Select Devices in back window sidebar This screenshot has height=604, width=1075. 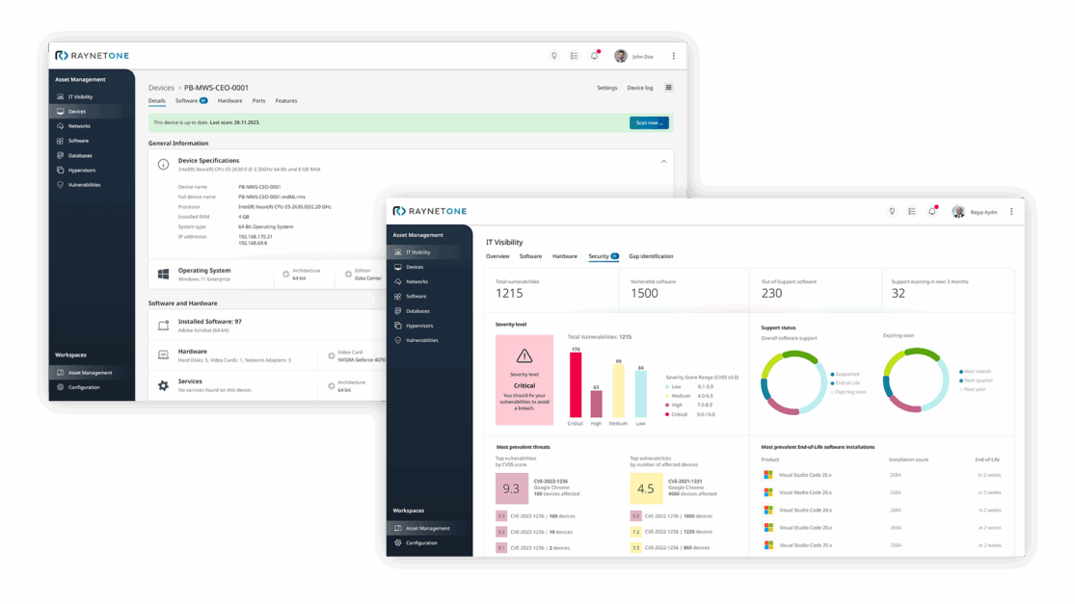point(86,112)
